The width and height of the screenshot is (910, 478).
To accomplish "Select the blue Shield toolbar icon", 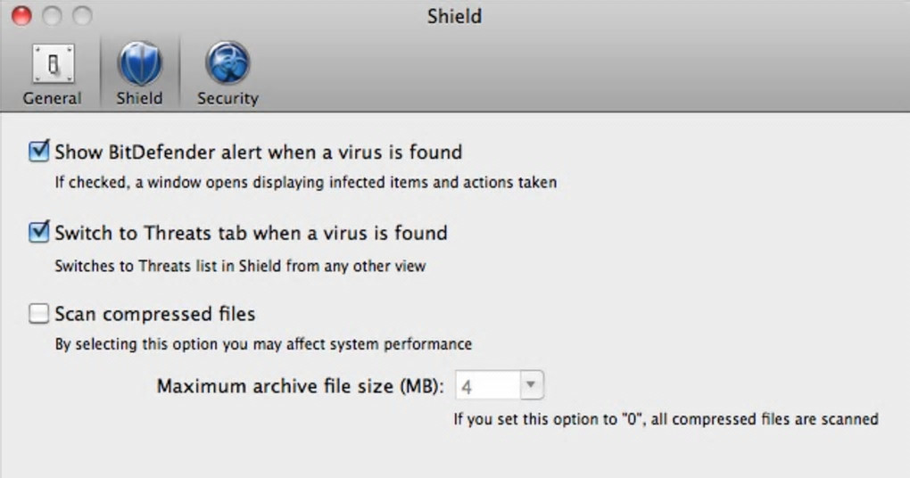I will click(139, 64).
